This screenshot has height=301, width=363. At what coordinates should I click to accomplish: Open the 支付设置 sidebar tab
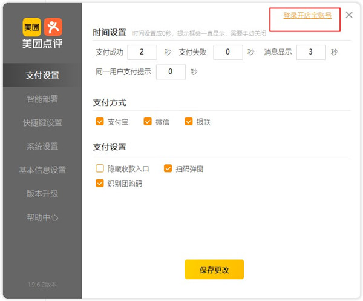point(42,76)
